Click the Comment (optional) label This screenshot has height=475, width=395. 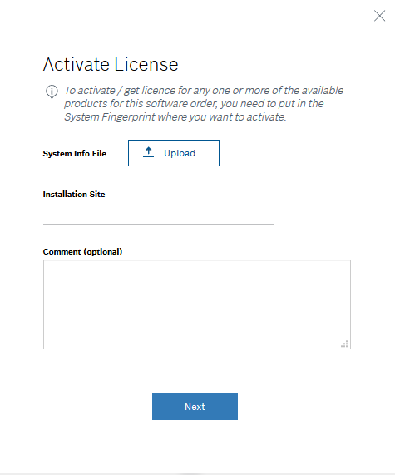(x=82, y=252)
